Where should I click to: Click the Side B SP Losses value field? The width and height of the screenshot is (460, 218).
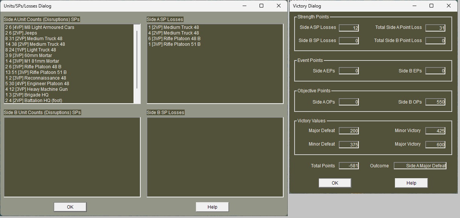pyautogui.click(x=349, y=41)
